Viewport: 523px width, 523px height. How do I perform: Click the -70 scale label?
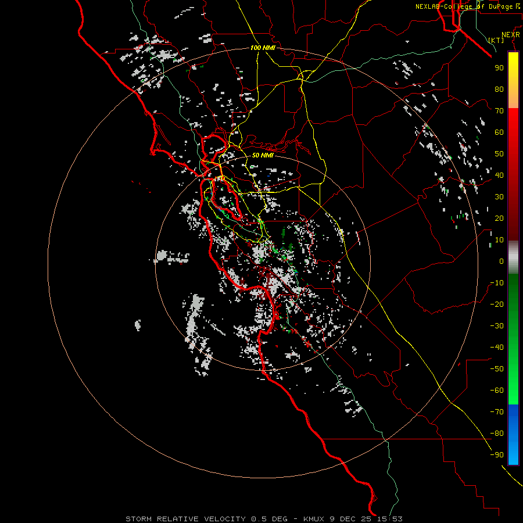tap(497, 412)
